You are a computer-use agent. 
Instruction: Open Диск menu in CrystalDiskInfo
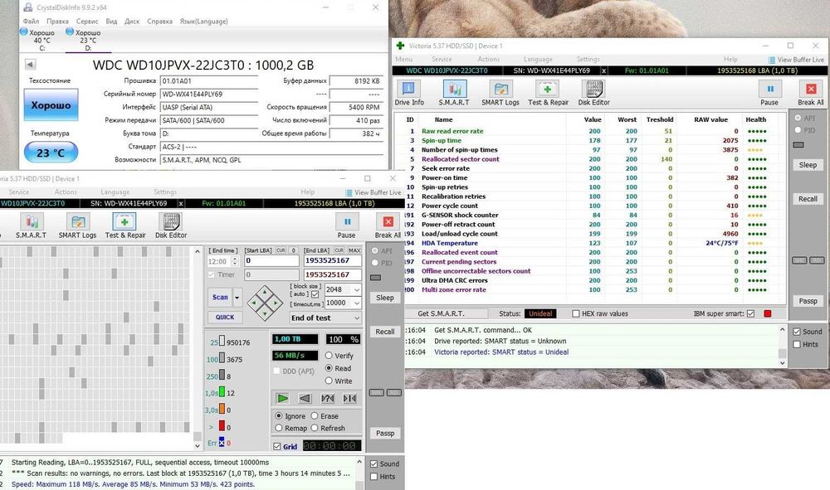pos(132,22)
